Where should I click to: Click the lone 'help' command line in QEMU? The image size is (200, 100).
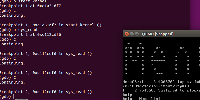coord(127,95)
